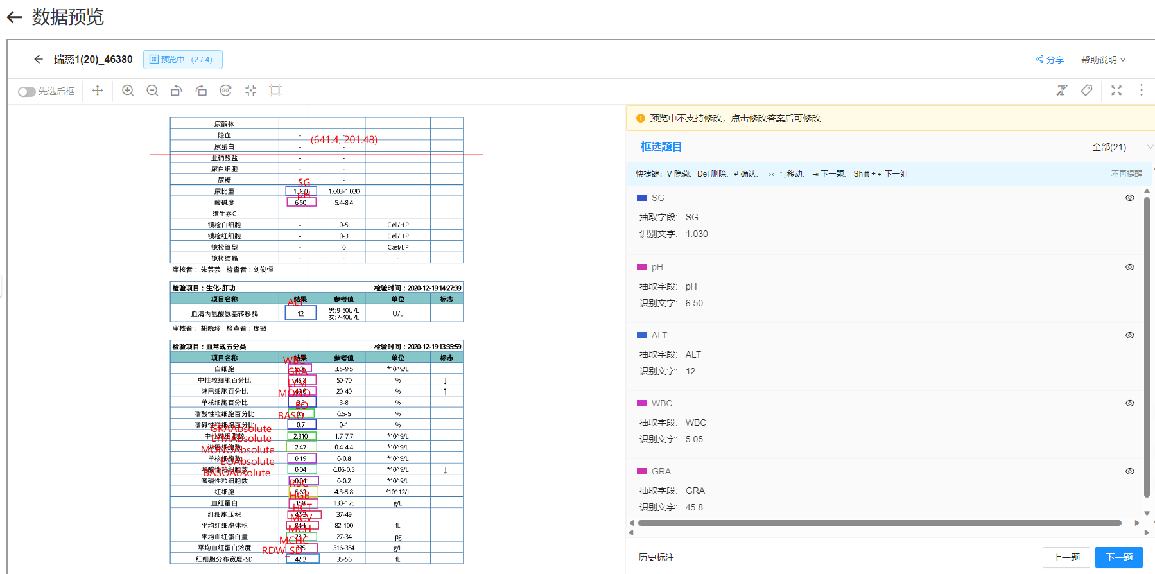Click back arrow beside 瑞慈1(20)_46380
The height and width of the screenshot is (574, 1155).
tap(39, 59)
